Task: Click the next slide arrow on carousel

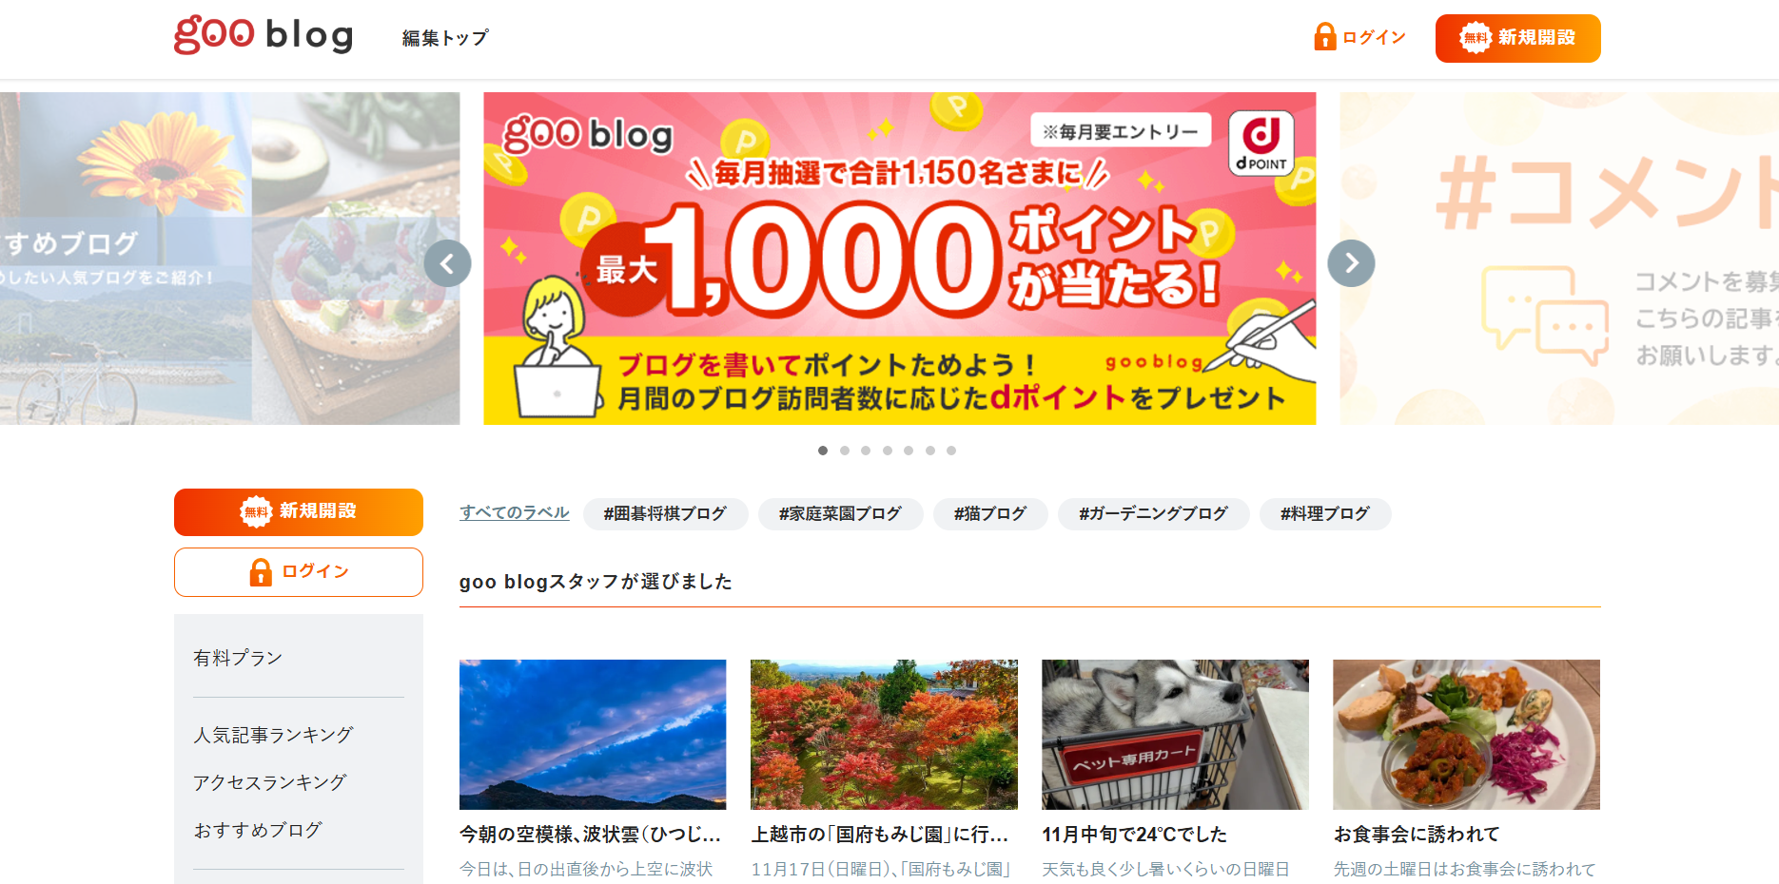Action: (1351, 263)
